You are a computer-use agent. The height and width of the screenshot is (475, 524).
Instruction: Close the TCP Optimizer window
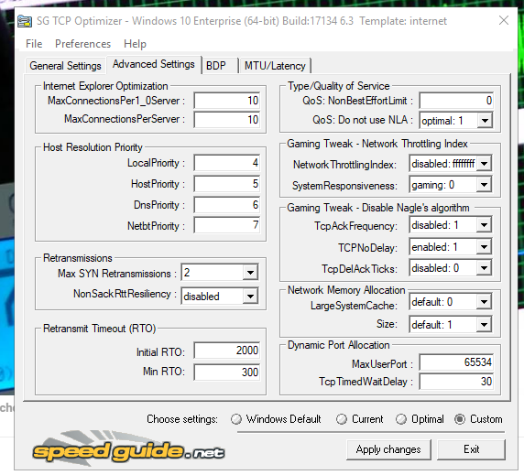point(504,20)
